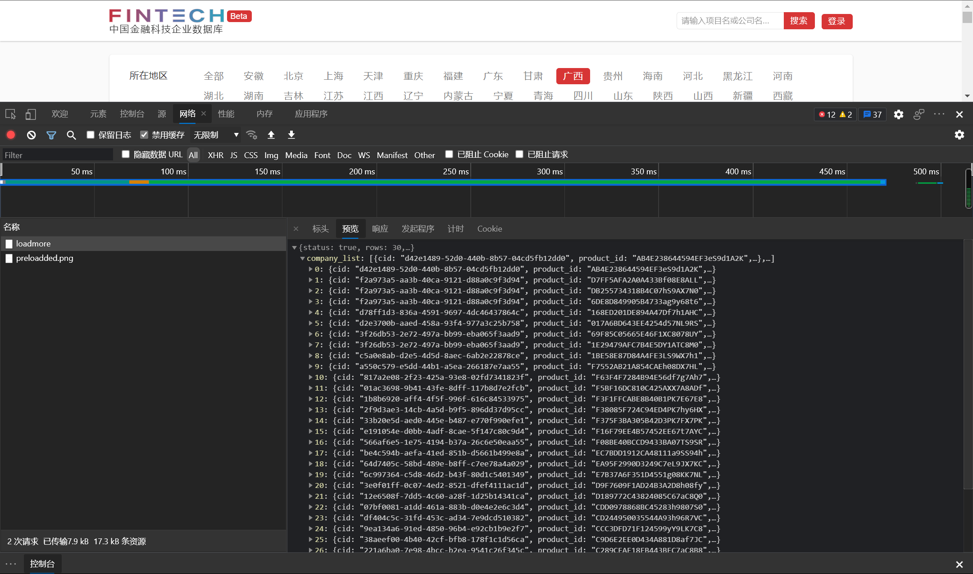Screen dimensions: 973x574
Task: Switch to the 控制台 panel tab
Action: pyautogui.click(x=132, y=114)
